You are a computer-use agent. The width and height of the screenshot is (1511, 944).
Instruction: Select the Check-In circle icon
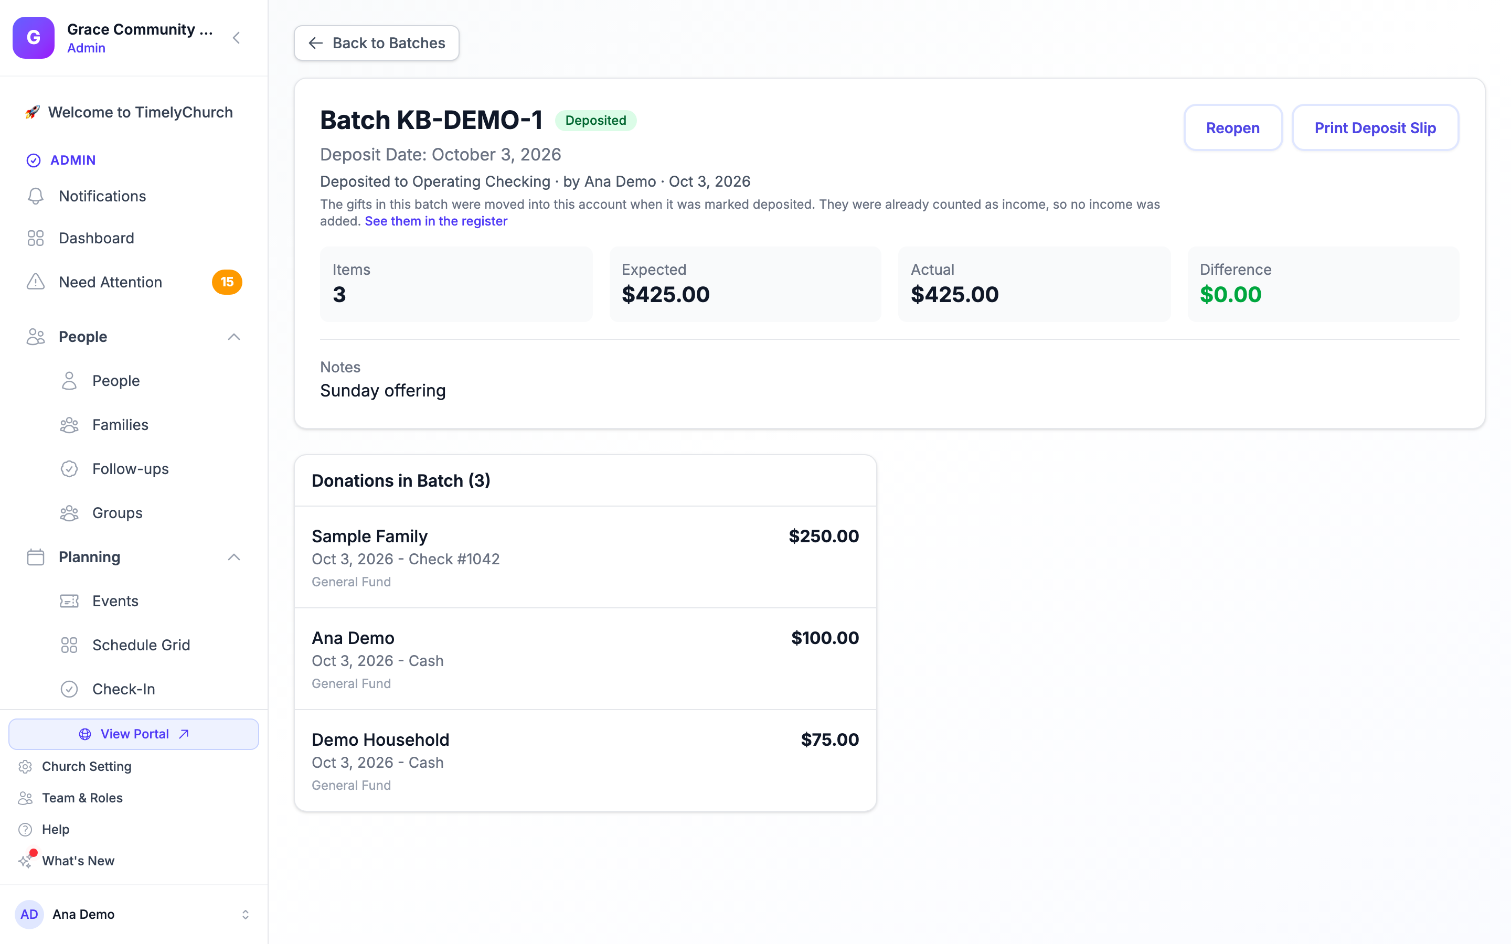pos(69,689)
